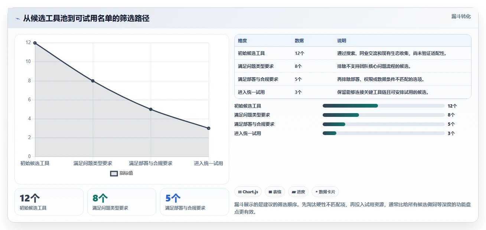The width and height of the screenshot is (486, 230).
Task: Click description starting with 再排除部署、权限
Action: (381, 79)
